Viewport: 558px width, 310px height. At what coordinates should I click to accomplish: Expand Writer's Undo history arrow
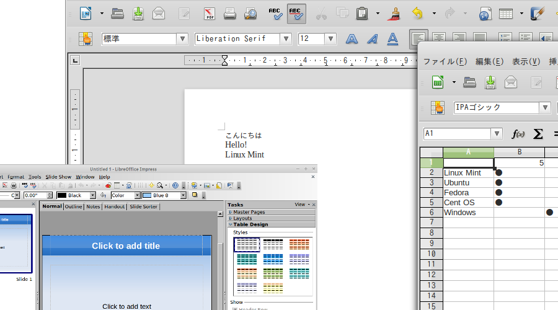434,14
